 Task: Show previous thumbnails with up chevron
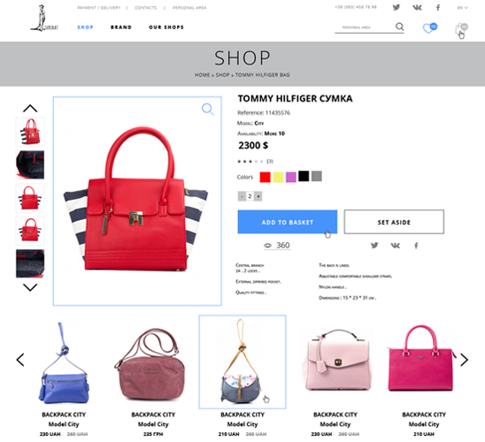coord(30,109)
